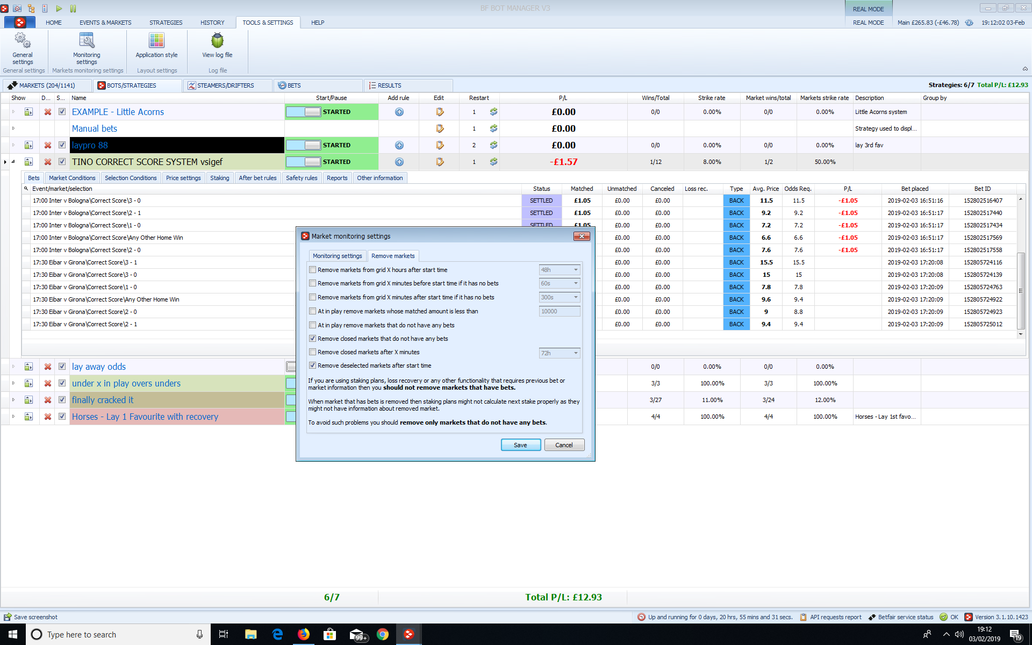
Task: Open Windows Start menu
Action: coord(13,634)
